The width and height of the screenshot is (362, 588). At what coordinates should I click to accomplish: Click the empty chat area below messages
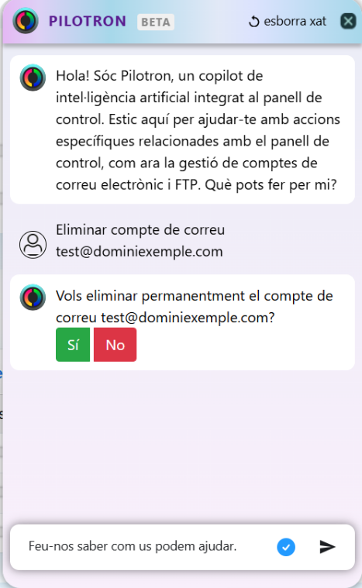click(x=182, y=446)
